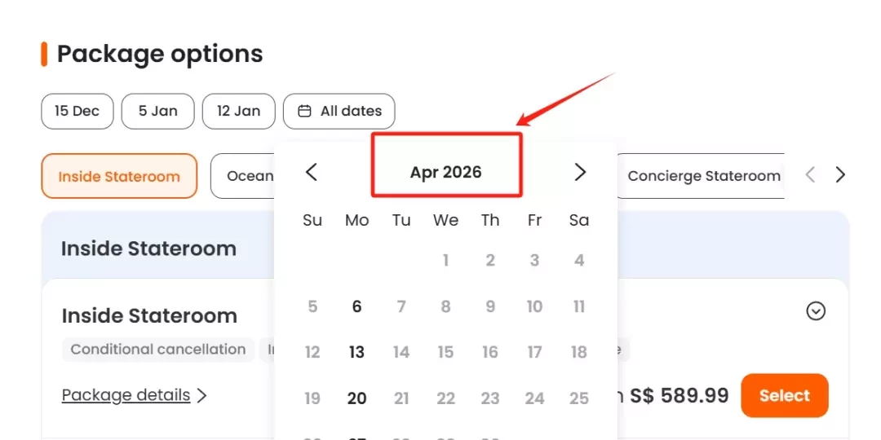This screenshot has height=440, width=881.
Task: Click the chevron beside Package details
Action: point(201,396)
